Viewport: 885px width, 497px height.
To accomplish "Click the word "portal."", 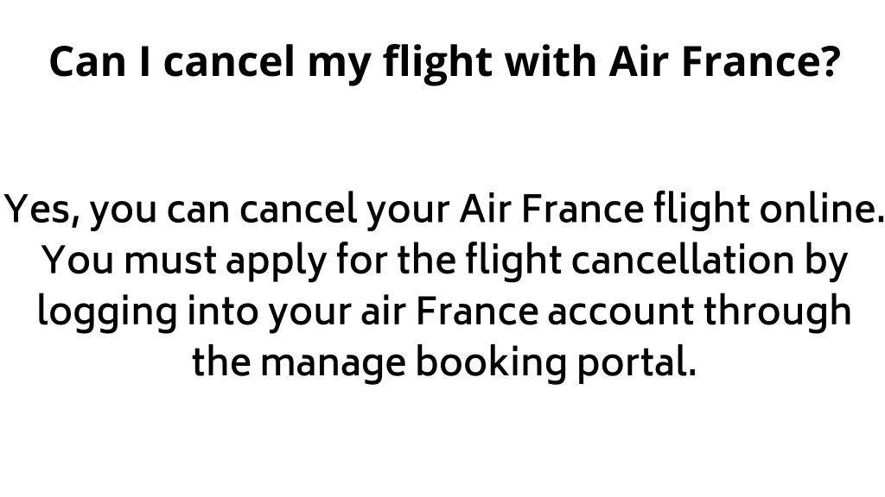I will (x=636, y=363).
